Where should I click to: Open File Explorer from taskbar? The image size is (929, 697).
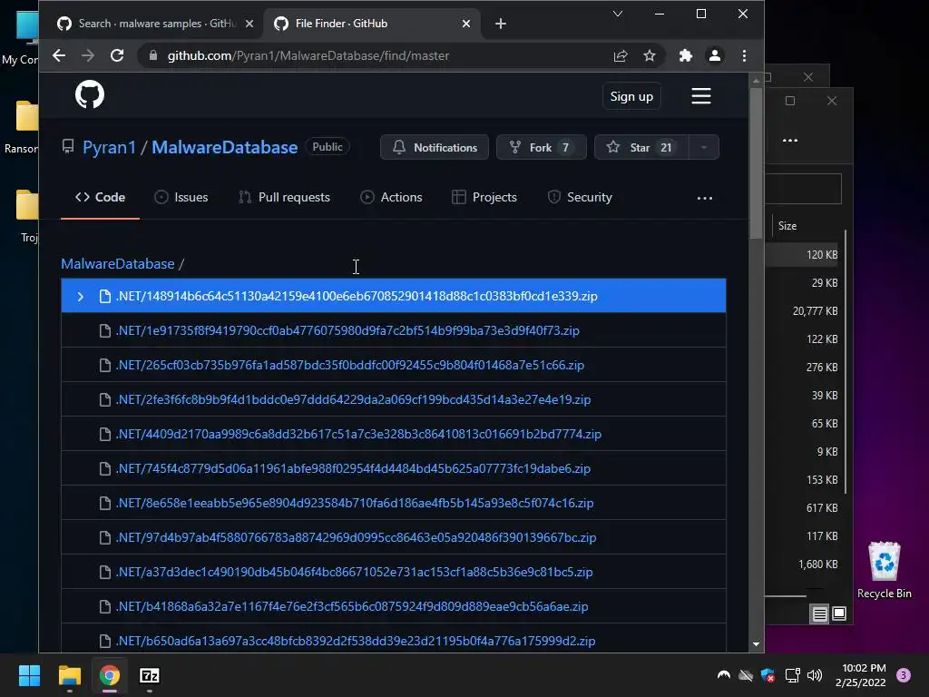coord(69,675)
